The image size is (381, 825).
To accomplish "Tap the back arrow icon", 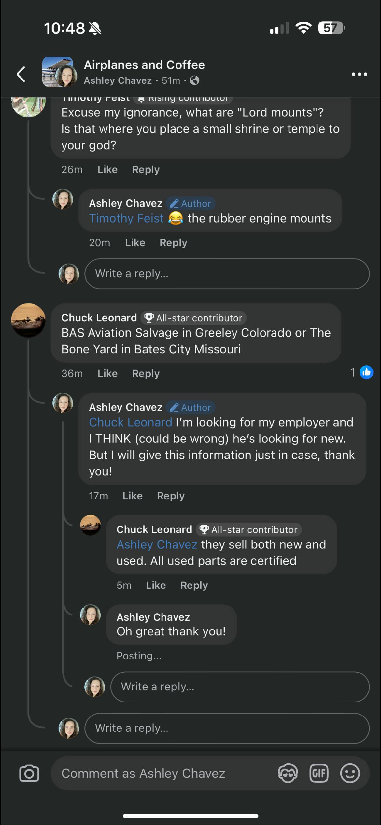I will click(x=21, y=74).
